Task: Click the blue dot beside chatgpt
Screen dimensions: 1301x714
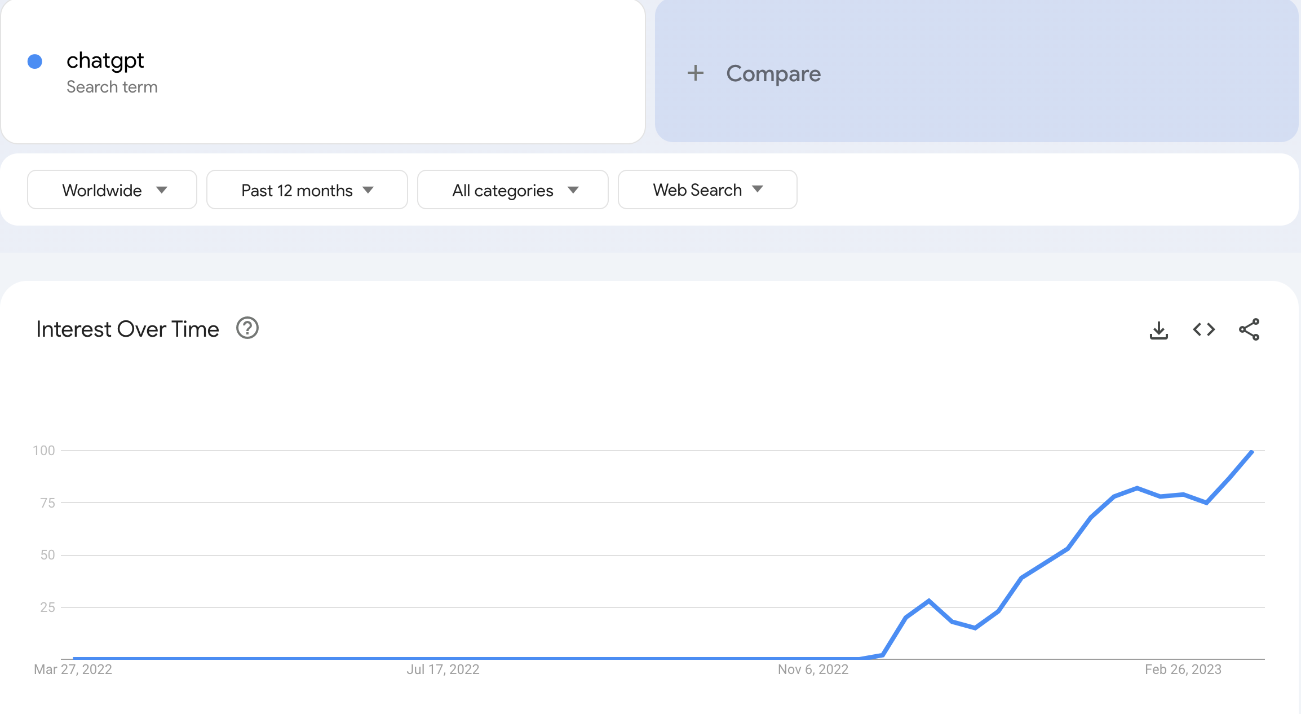Action: click(x=35, y=61)
